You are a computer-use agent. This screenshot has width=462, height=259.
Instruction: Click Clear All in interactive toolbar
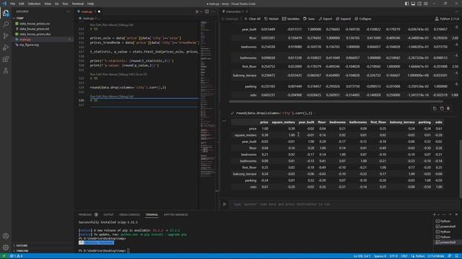click(x=252, y=19)
